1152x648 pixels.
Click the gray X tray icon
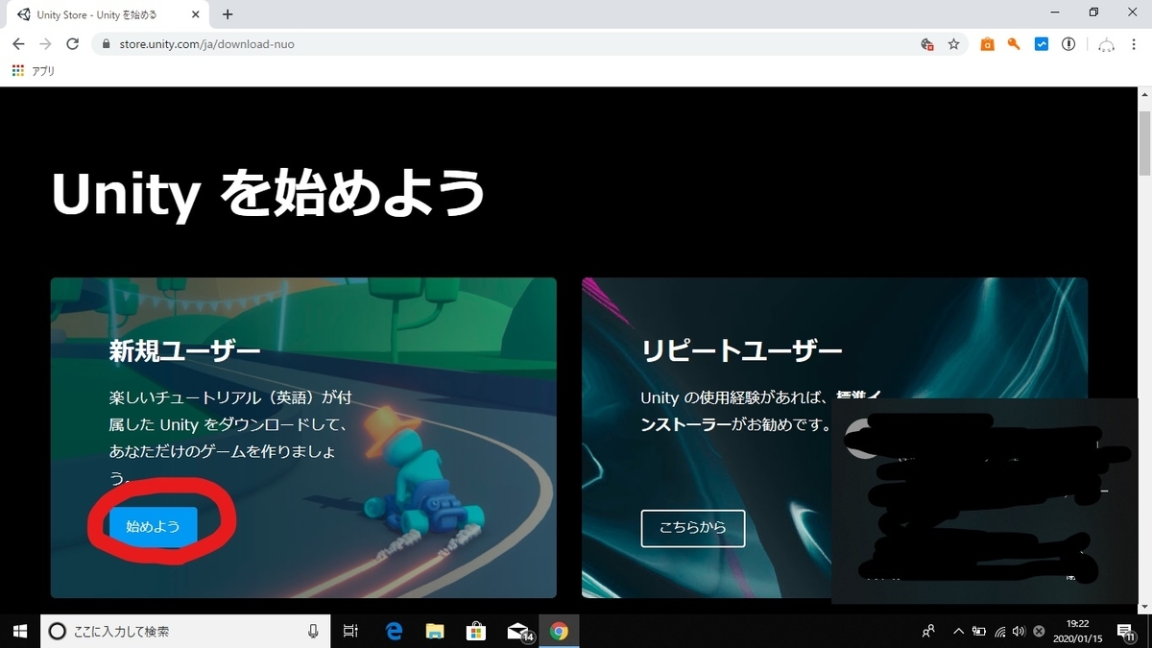coord(1039,631)
